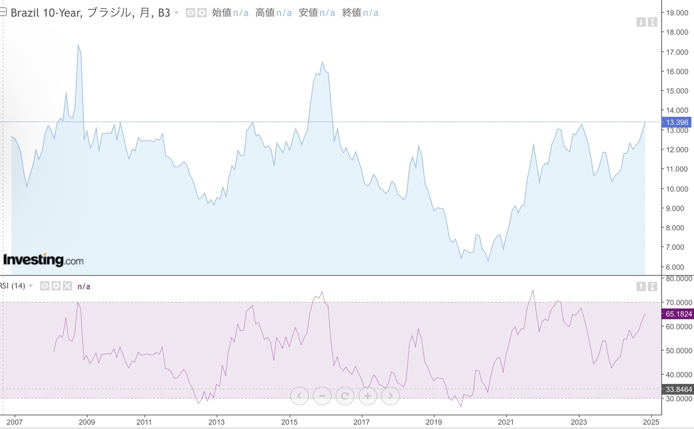Click the 16.000 price axis label
The height and width of the screenshot is (429, 694).
[677, 72]
